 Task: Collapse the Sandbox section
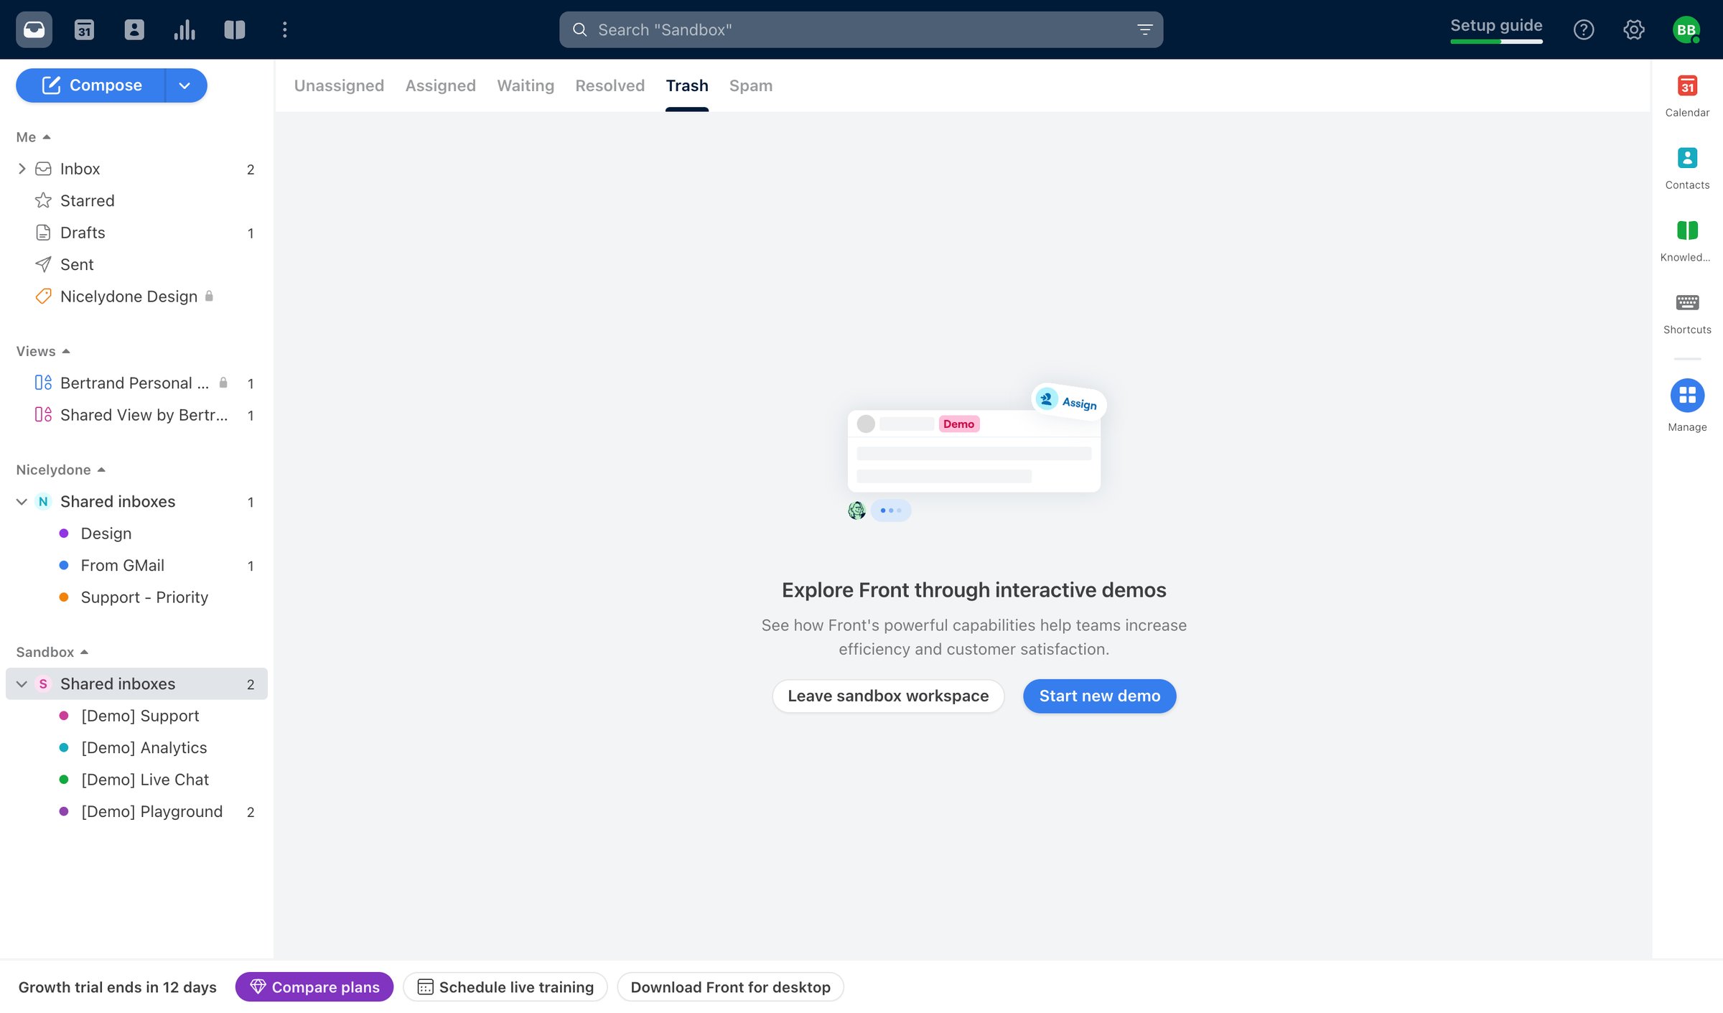[52, 652]
